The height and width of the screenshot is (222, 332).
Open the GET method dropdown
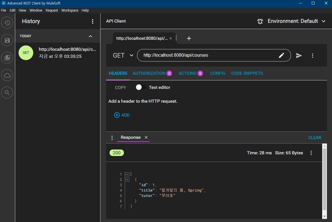(x=123, y=55)
